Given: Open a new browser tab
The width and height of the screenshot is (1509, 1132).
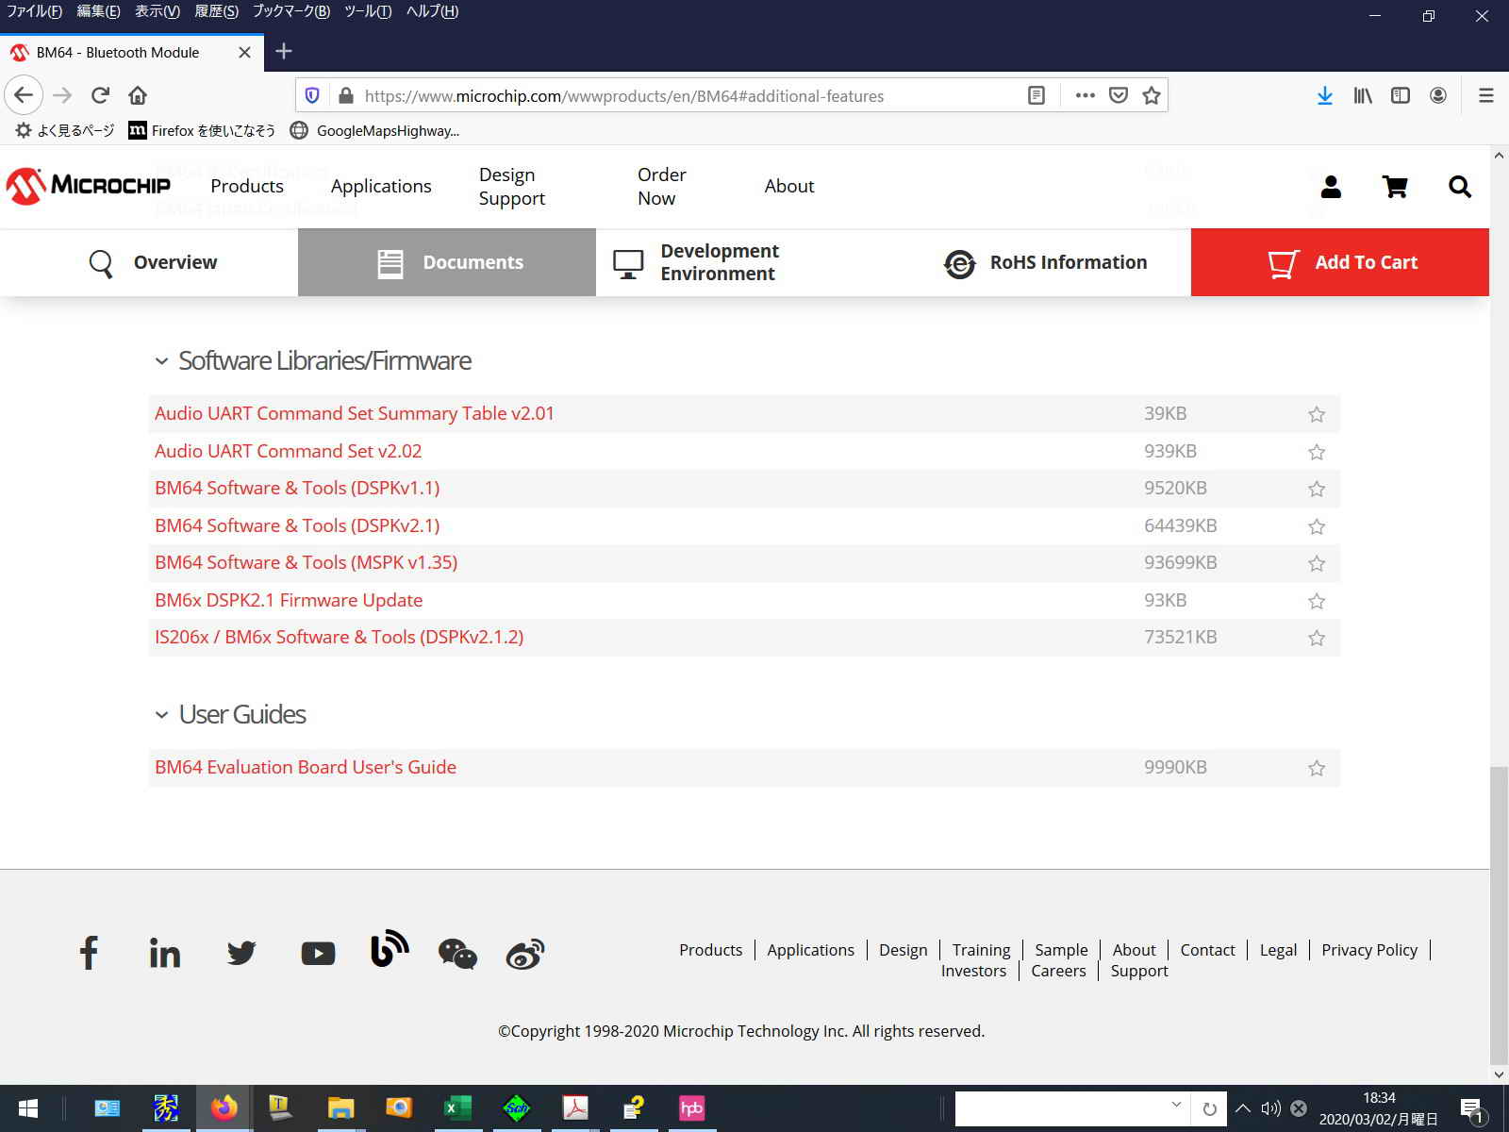Looking at the screenshot, I should 283,51.
